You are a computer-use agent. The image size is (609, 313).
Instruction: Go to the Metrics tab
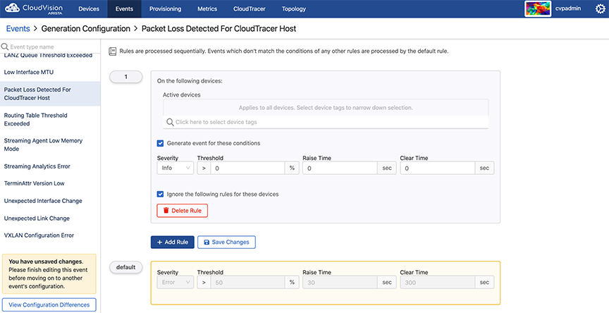pyautogui.click(x=207, y=8)
